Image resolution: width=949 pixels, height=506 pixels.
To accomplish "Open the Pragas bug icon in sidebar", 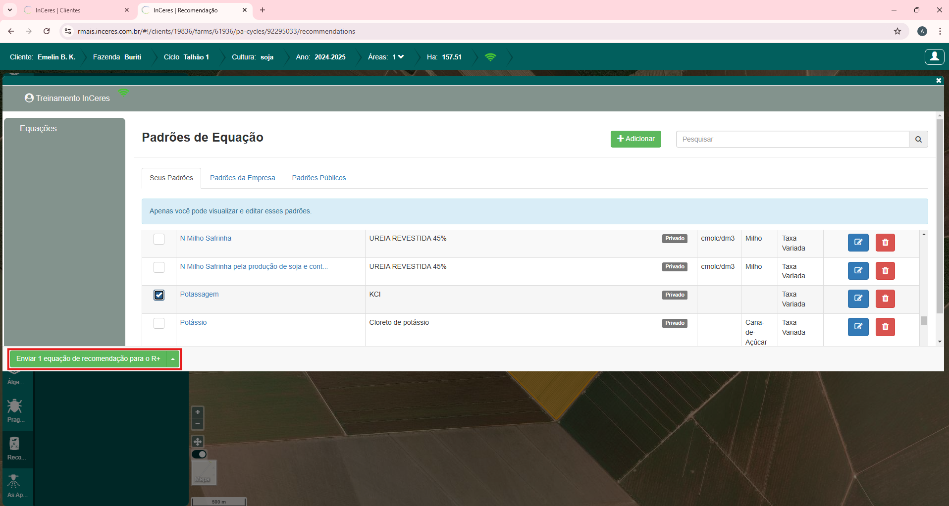I will pyautogui.click(x=15, y=410).
